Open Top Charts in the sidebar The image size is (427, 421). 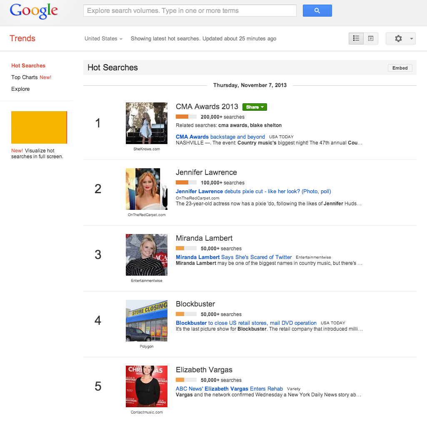pyautogui.click(x=25, y=77)
